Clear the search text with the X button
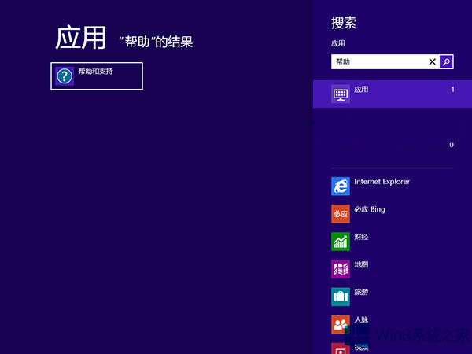The height and width of the screenshot is (354, 472). point(432,61)
